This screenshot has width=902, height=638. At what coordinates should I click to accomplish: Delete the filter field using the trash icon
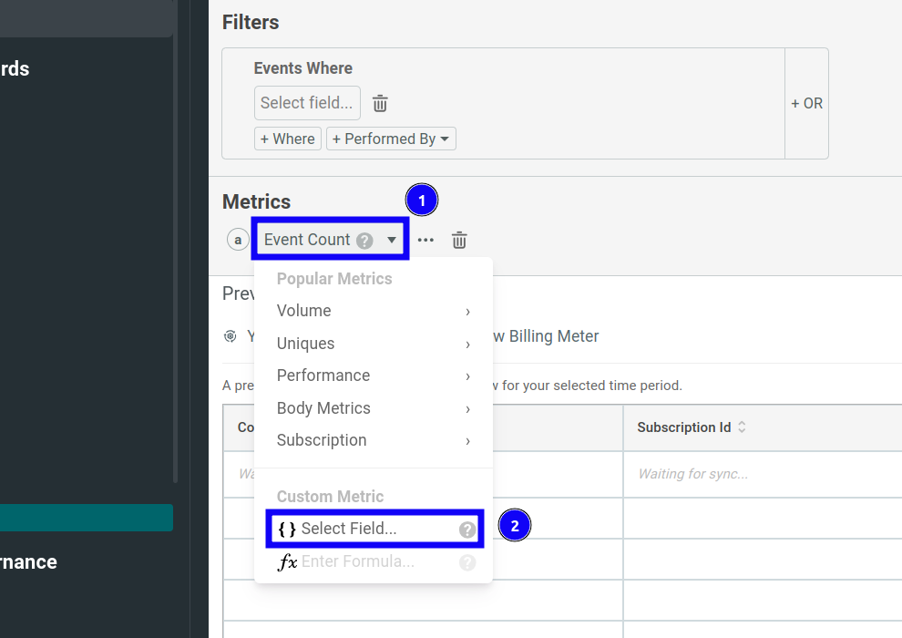379,103
